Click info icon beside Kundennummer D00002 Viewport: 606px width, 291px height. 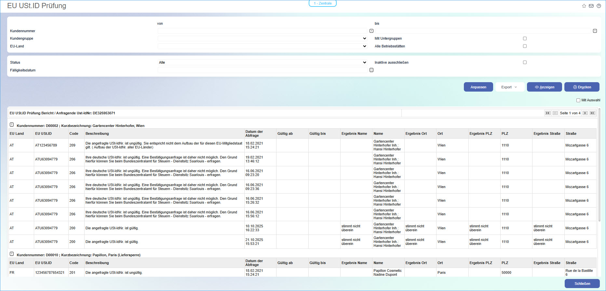pos(12,125)
